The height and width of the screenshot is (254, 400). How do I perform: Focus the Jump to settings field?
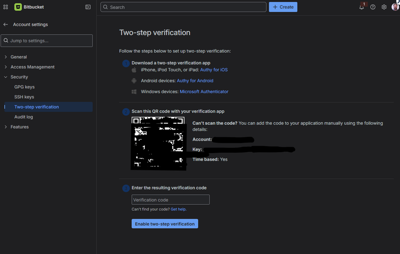[x=47, y=40]
